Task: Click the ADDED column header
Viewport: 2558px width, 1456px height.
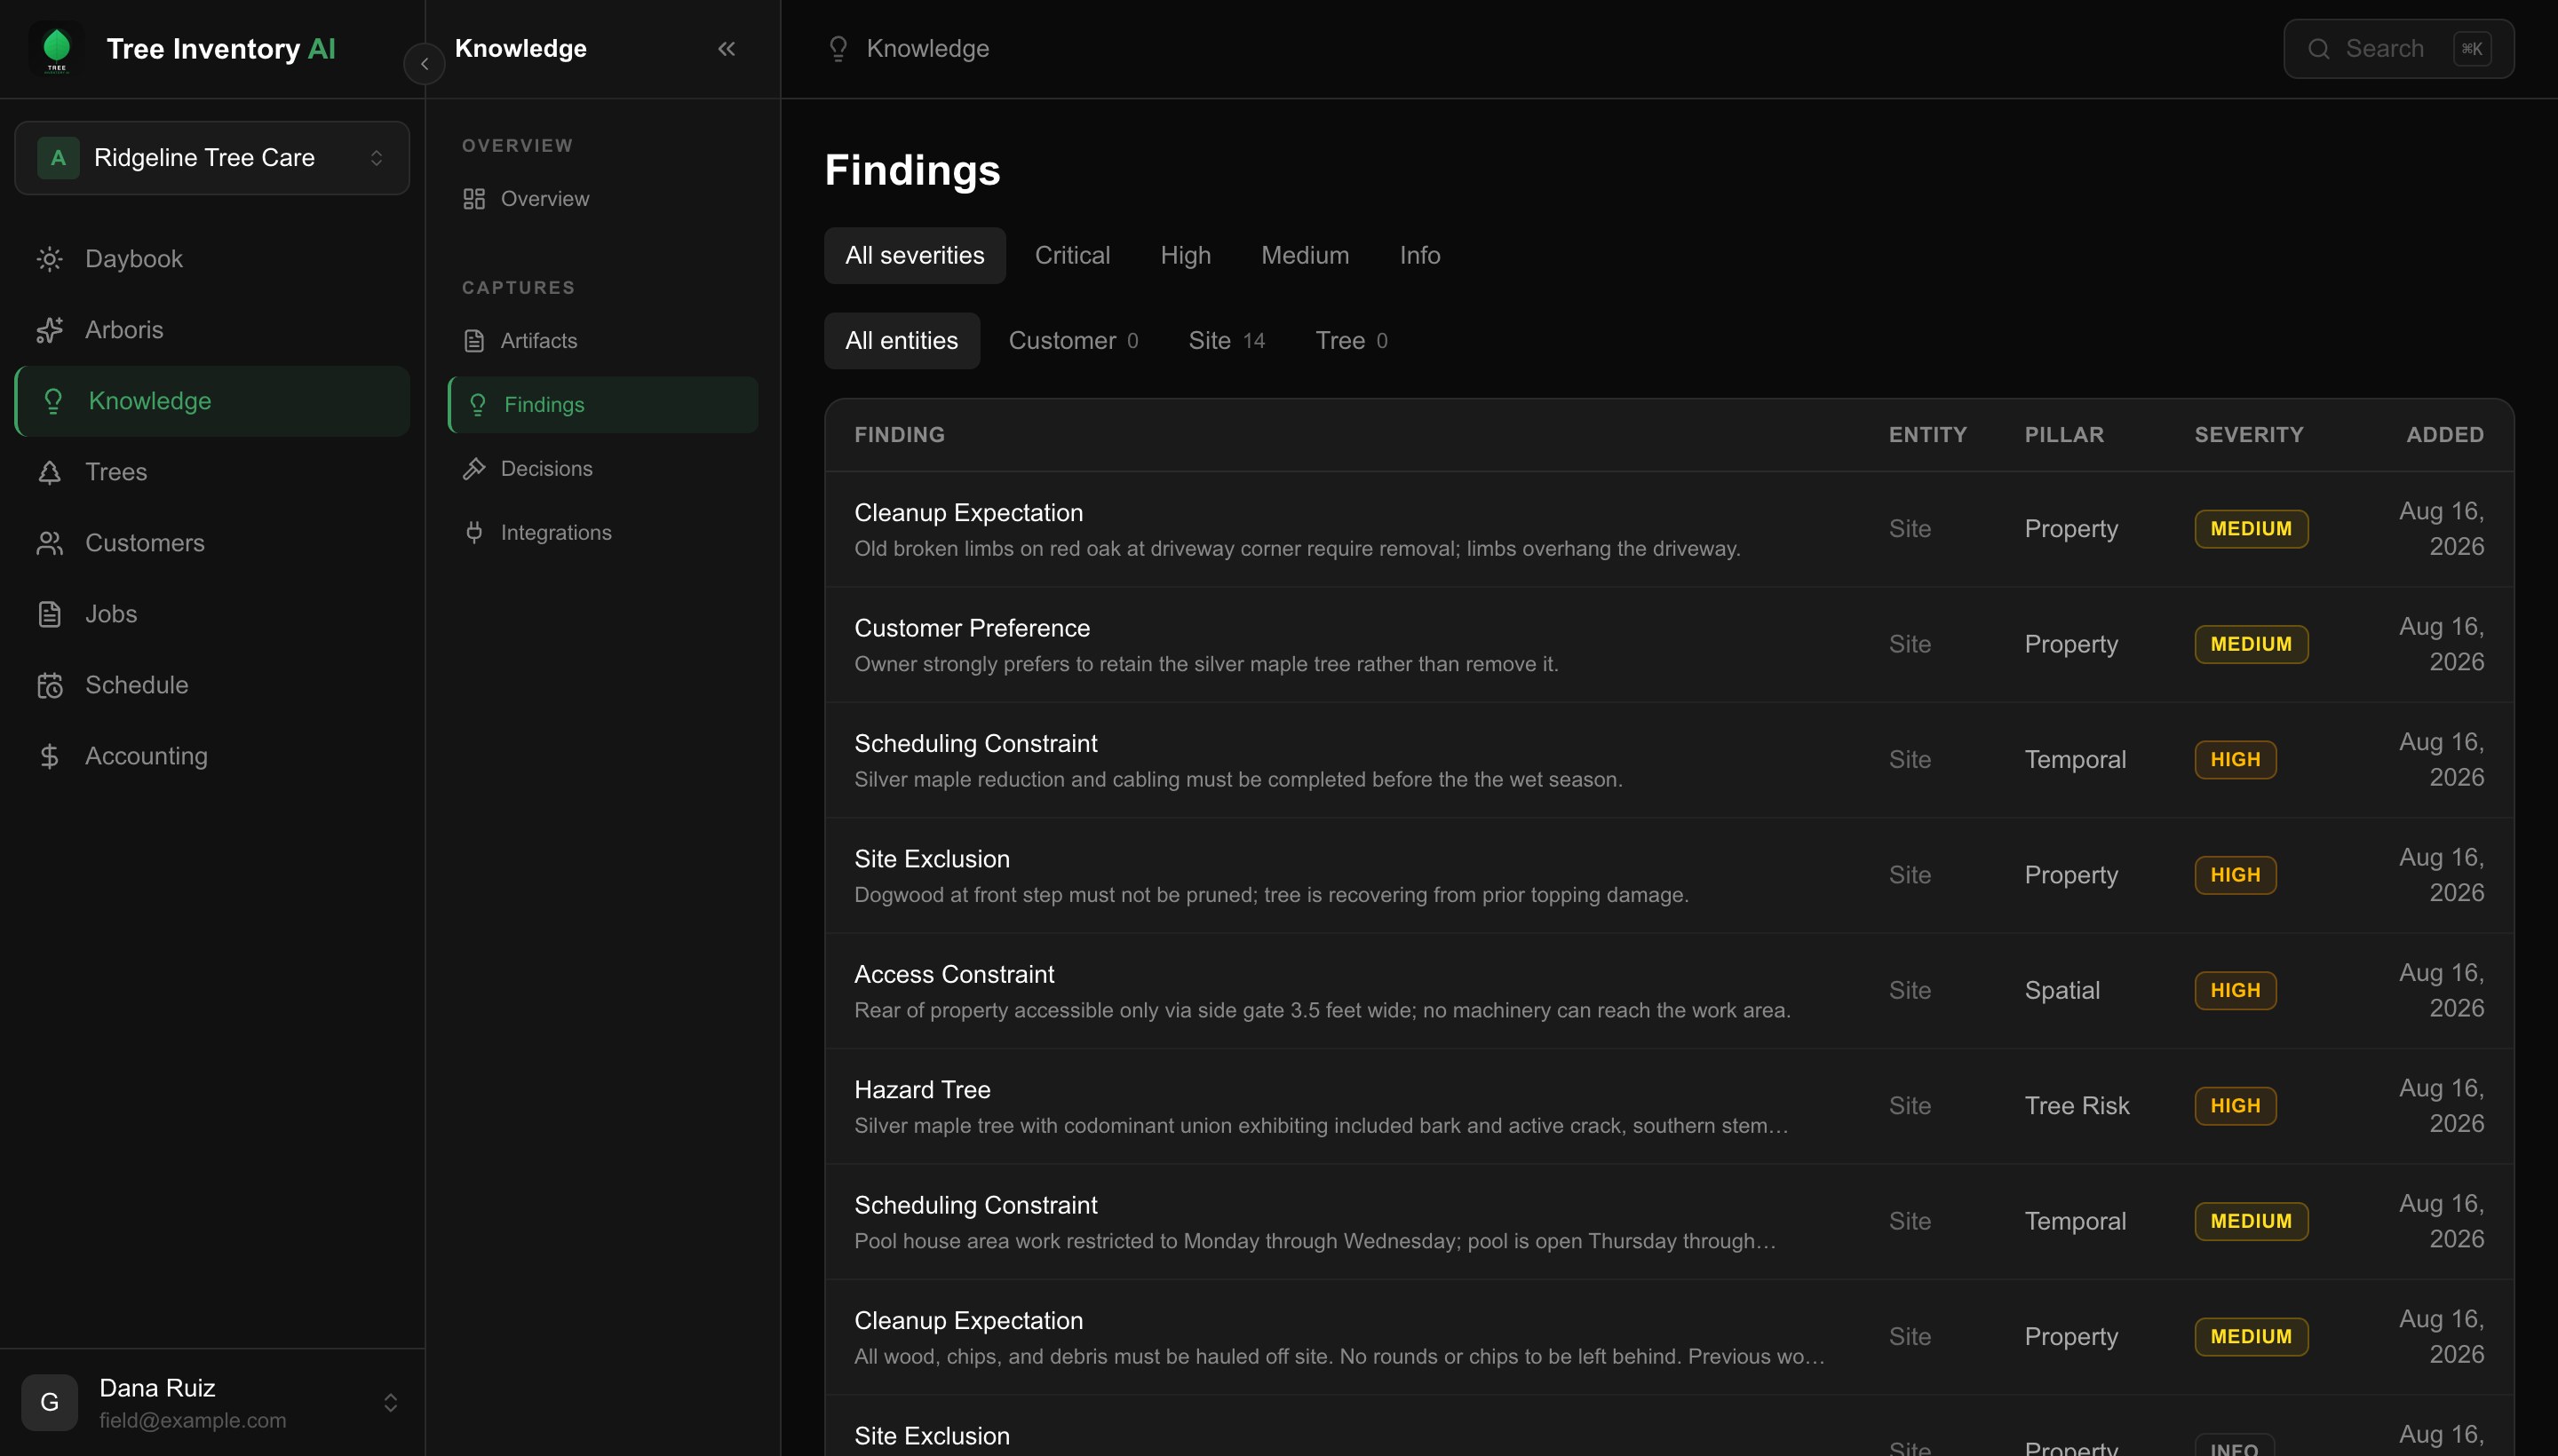Action: point(2444,435)
